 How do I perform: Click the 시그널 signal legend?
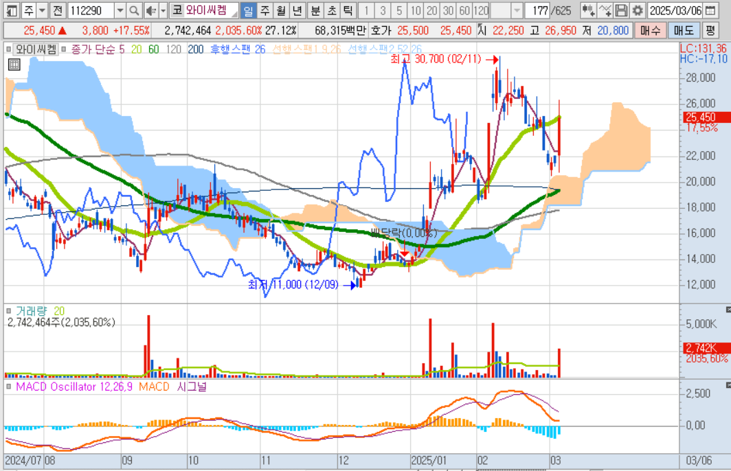tap(192, 387)
